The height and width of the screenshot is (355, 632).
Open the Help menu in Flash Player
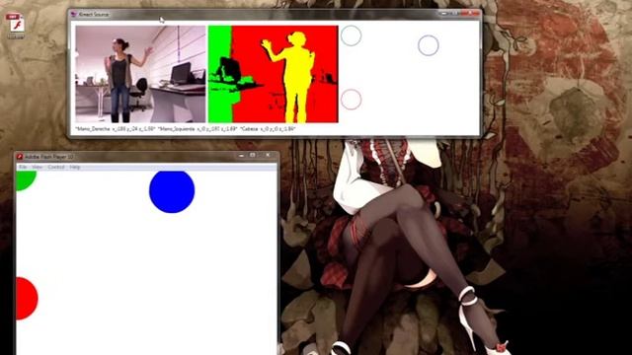point(75,167)
